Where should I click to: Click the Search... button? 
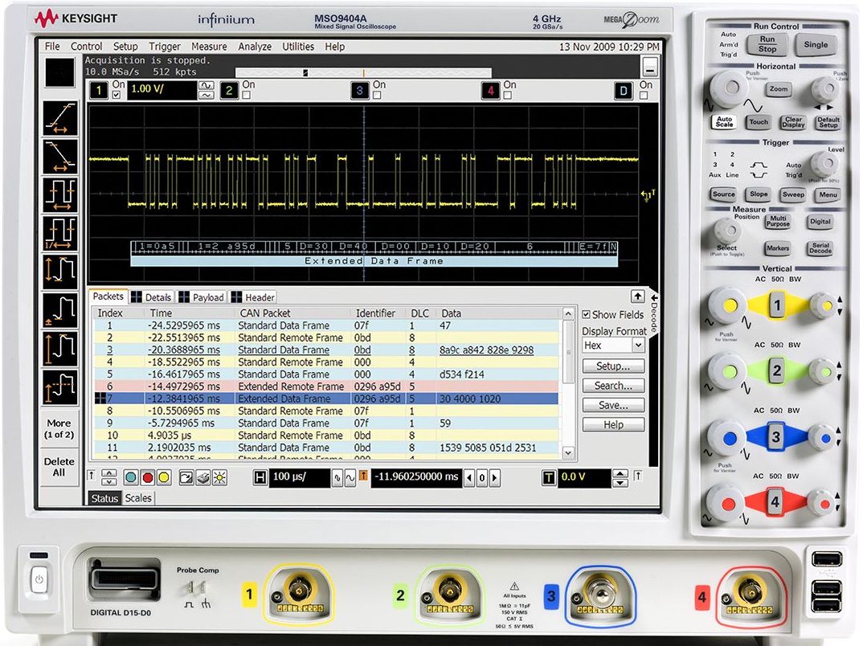(x=613, y=386)
